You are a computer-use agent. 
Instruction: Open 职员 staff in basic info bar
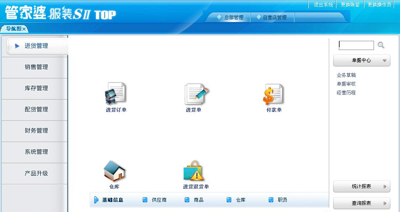click(282, 200)
